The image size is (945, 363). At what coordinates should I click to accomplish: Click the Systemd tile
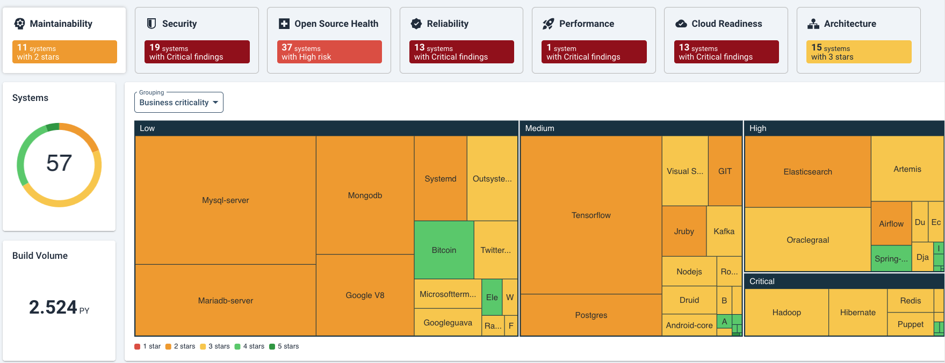point(441,178)
